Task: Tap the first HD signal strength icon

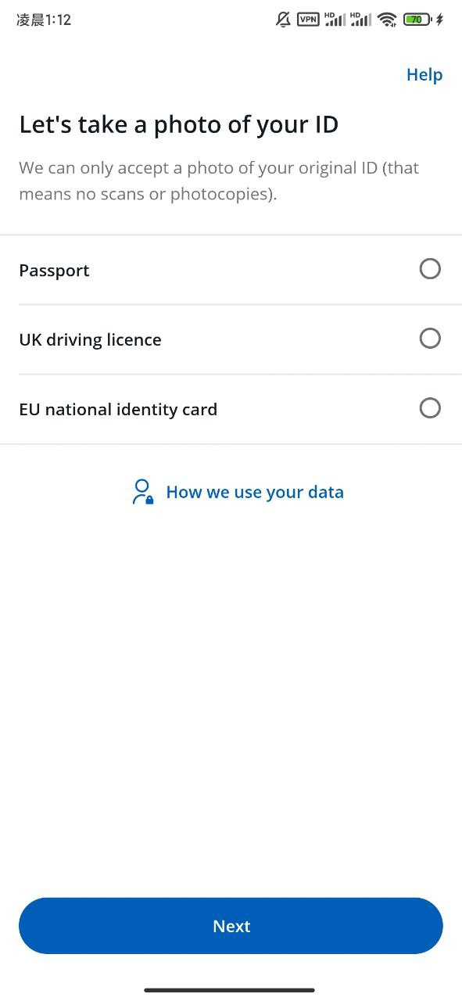Action: pos(335,20)
